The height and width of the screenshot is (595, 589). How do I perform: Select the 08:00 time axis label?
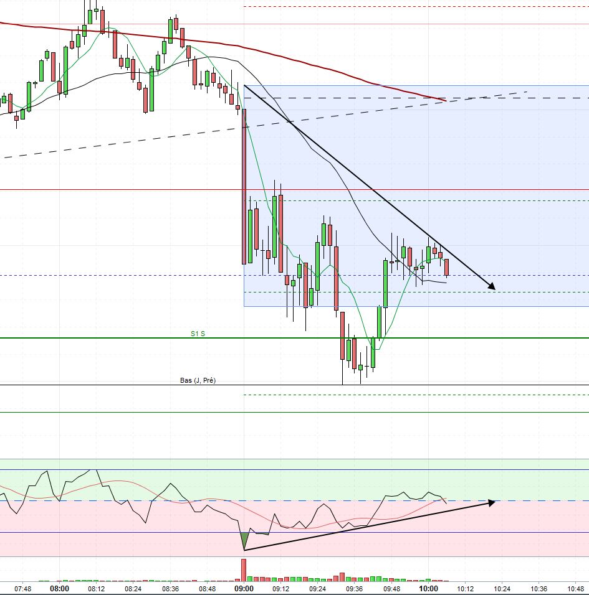tap(60, 589)
